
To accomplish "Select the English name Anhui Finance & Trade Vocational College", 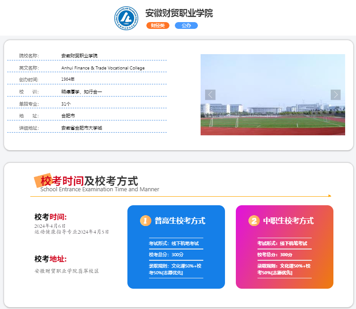I will [103, 68].
